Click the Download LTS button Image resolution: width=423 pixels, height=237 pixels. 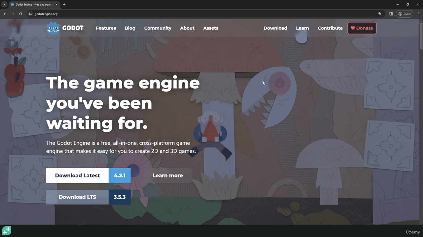[77, 197]
